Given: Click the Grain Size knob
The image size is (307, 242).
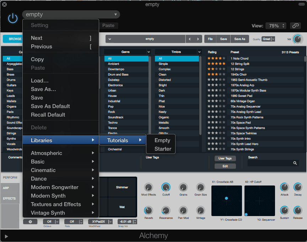Looking at the screenshot, I should click(200, 187).
